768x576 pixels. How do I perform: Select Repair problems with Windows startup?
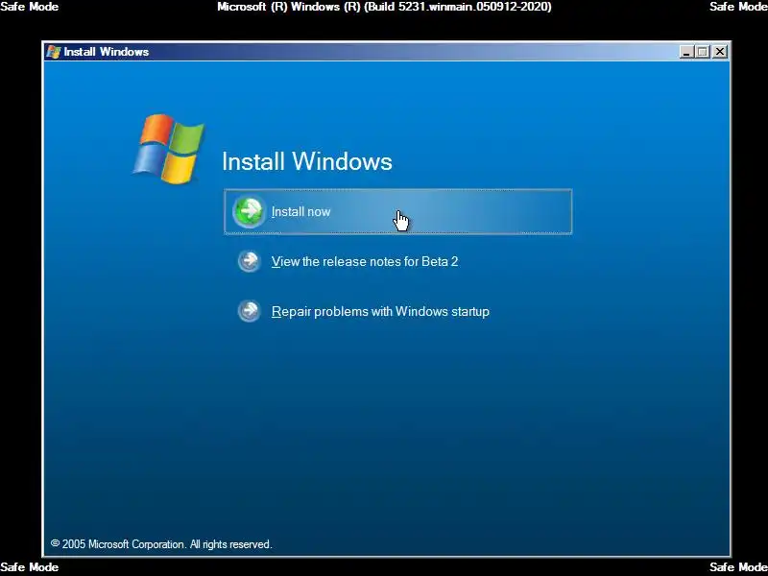(x=380, y=312)
